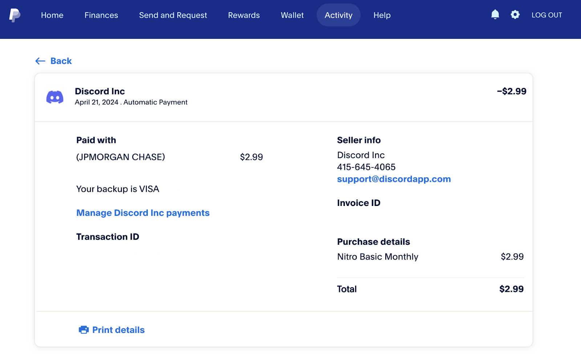The image size is (581, 355).
Task: Open Manage Discord Inc payments link
Action: click(x=143, y=213)
